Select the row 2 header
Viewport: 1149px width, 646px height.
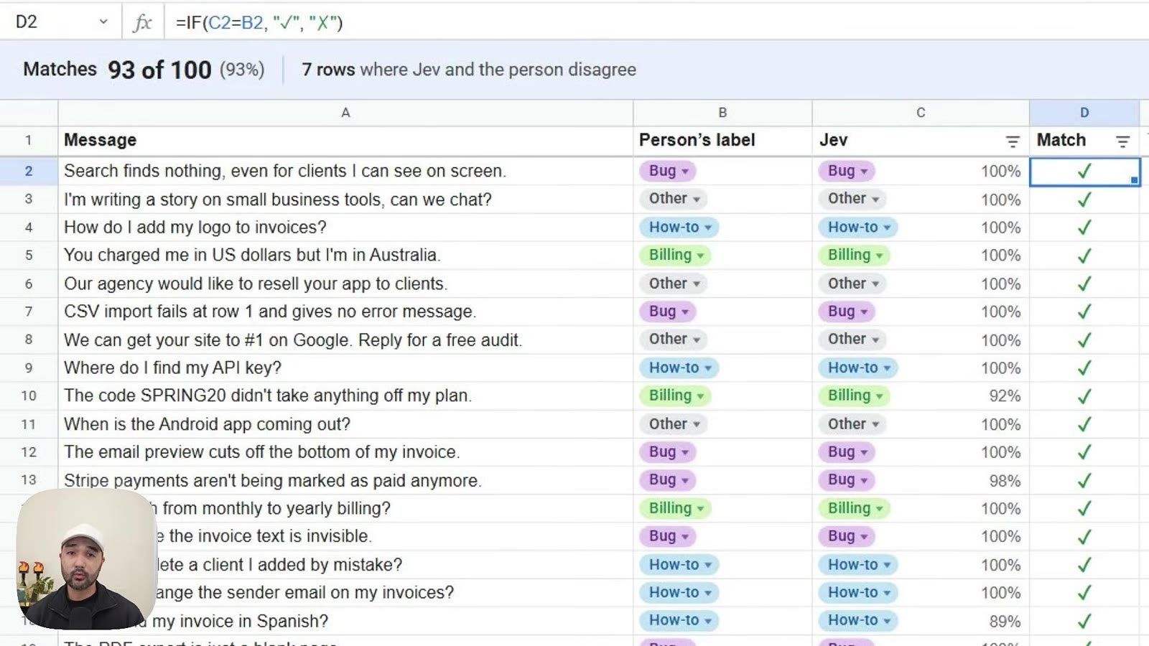tap(29, 171)
